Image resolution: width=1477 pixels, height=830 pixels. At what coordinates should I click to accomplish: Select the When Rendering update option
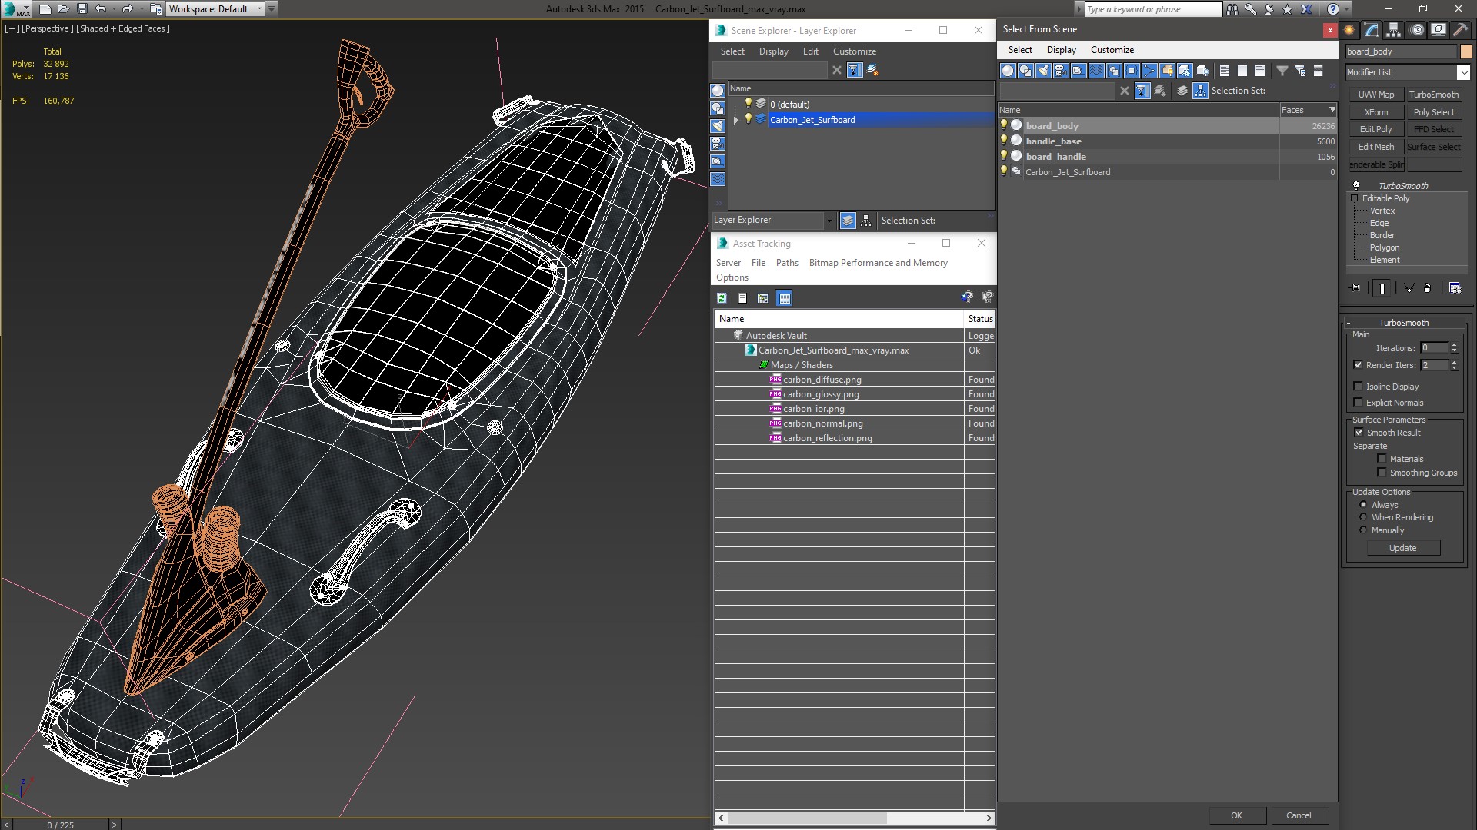(x=1363, y=517)
